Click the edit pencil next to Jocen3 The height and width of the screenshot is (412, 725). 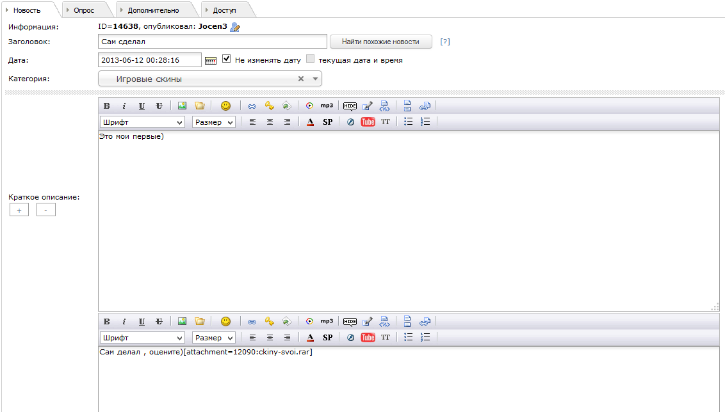235,27
